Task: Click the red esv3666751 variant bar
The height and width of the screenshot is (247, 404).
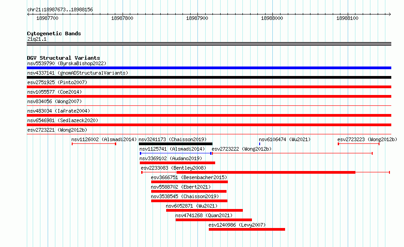Action: coord(189,182)
